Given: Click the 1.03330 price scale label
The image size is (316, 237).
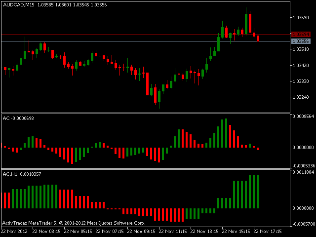Looking at the screenshot, I should pyautogui.click(x=301, y=81).
